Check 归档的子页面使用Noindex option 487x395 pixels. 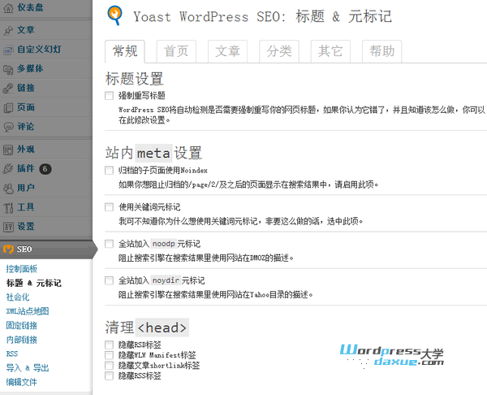pos(109,171)
